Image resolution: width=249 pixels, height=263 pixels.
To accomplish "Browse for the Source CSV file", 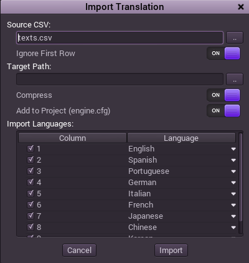I will tap(235, 37).
